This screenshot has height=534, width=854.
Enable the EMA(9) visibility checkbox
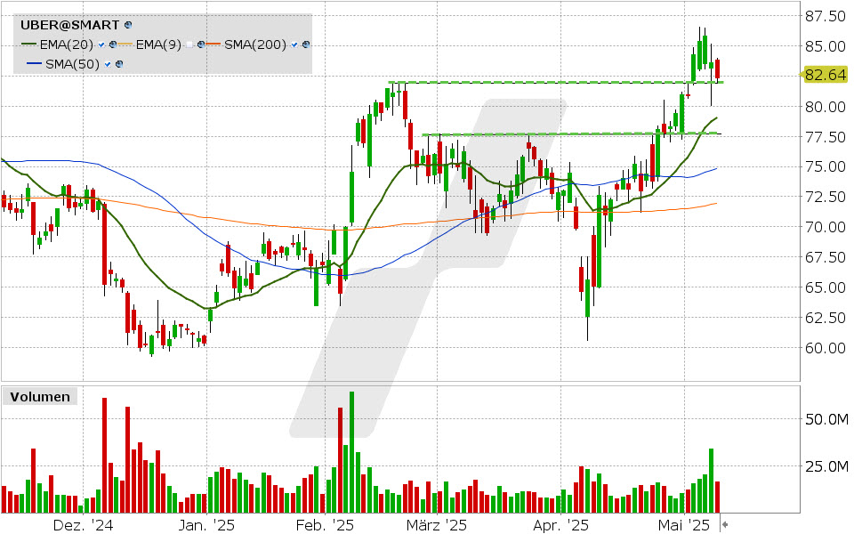[189, 44]
